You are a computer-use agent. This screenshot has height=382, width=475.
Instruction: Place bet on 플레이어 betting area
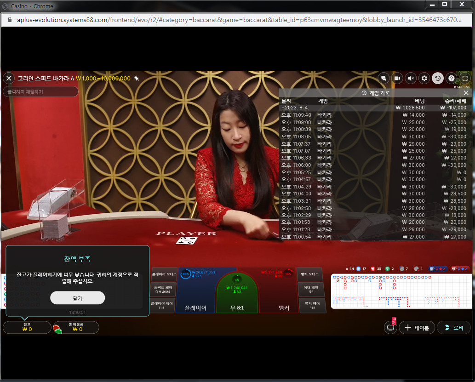click(x=196, y=291)
